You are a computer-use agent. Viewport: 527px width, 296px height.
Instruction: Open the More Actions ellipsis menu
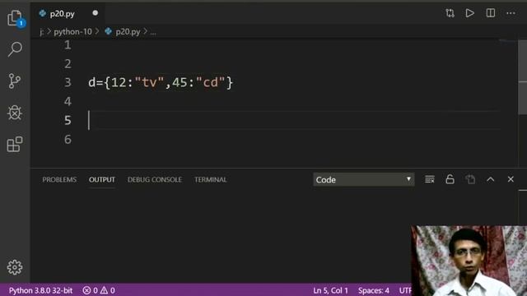point(511,13)
